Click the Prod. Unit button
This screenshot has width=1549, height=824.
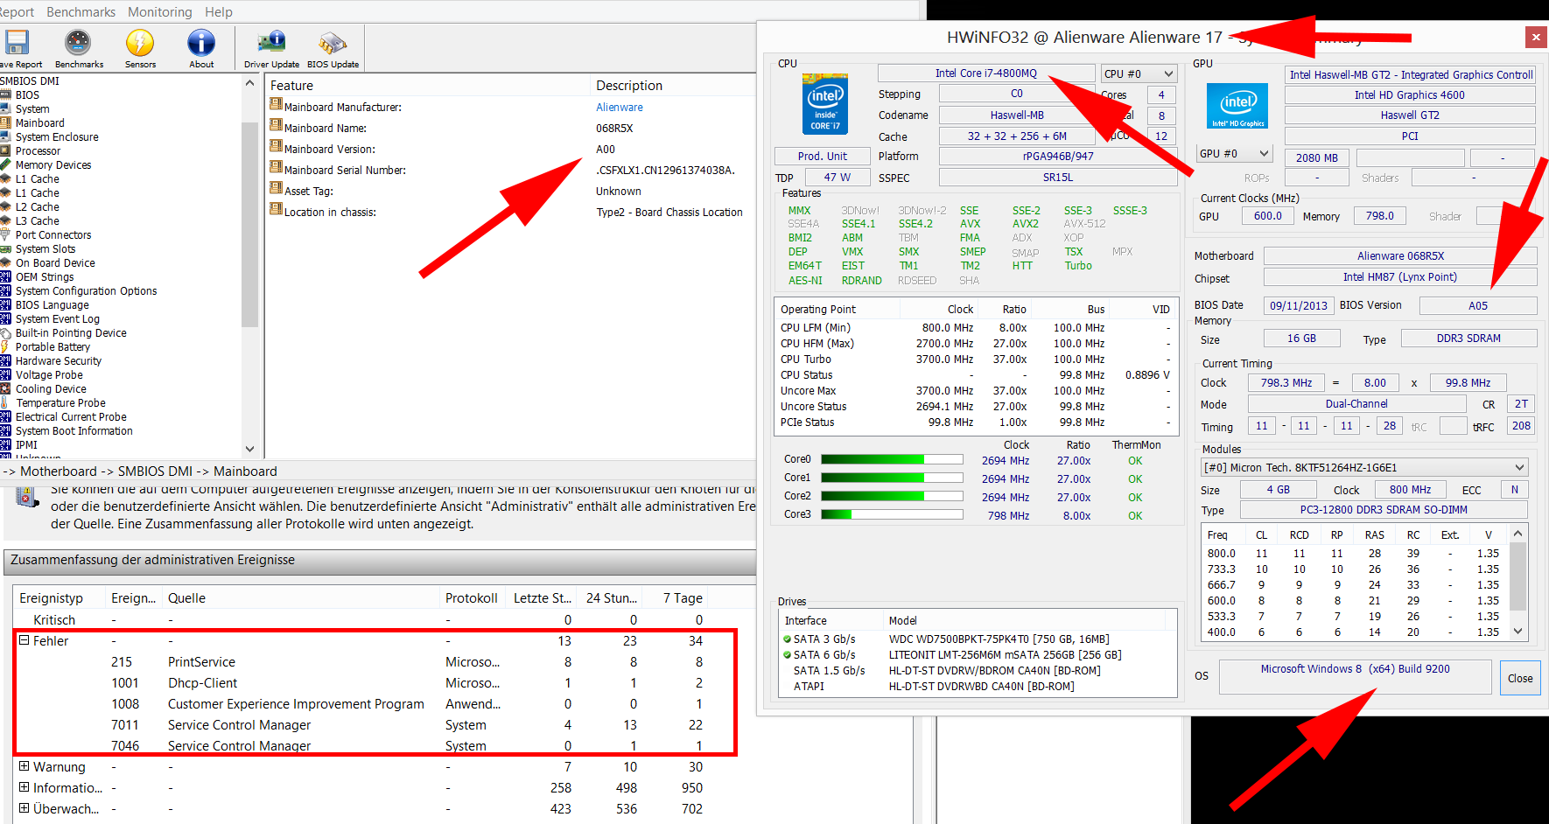click(x=823, y=157)
